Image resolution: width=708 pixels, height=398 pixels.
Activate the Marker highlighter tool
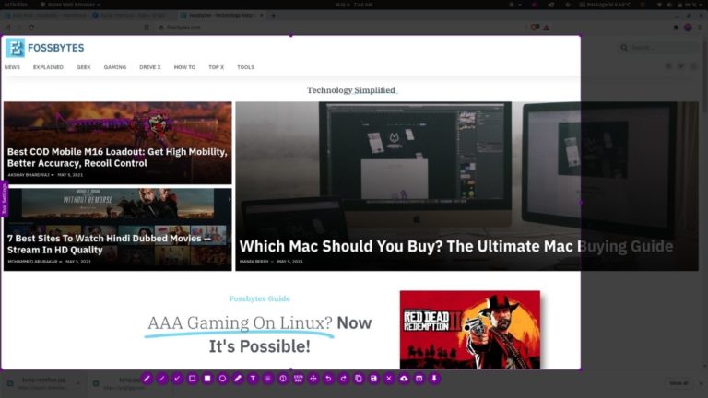238,379
